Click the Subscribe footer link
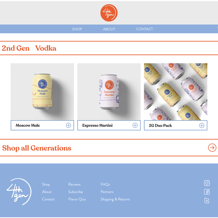218x218 pixels. point(75,192)
